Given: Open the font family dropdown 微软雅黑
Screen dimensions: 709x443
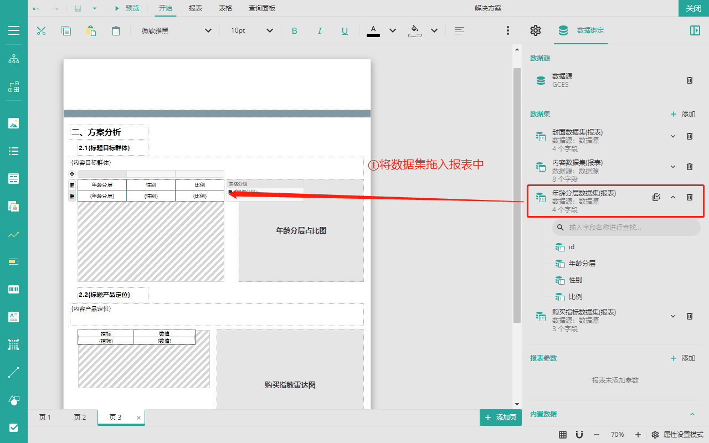Looking at the screenshot, I should point(176,30).
